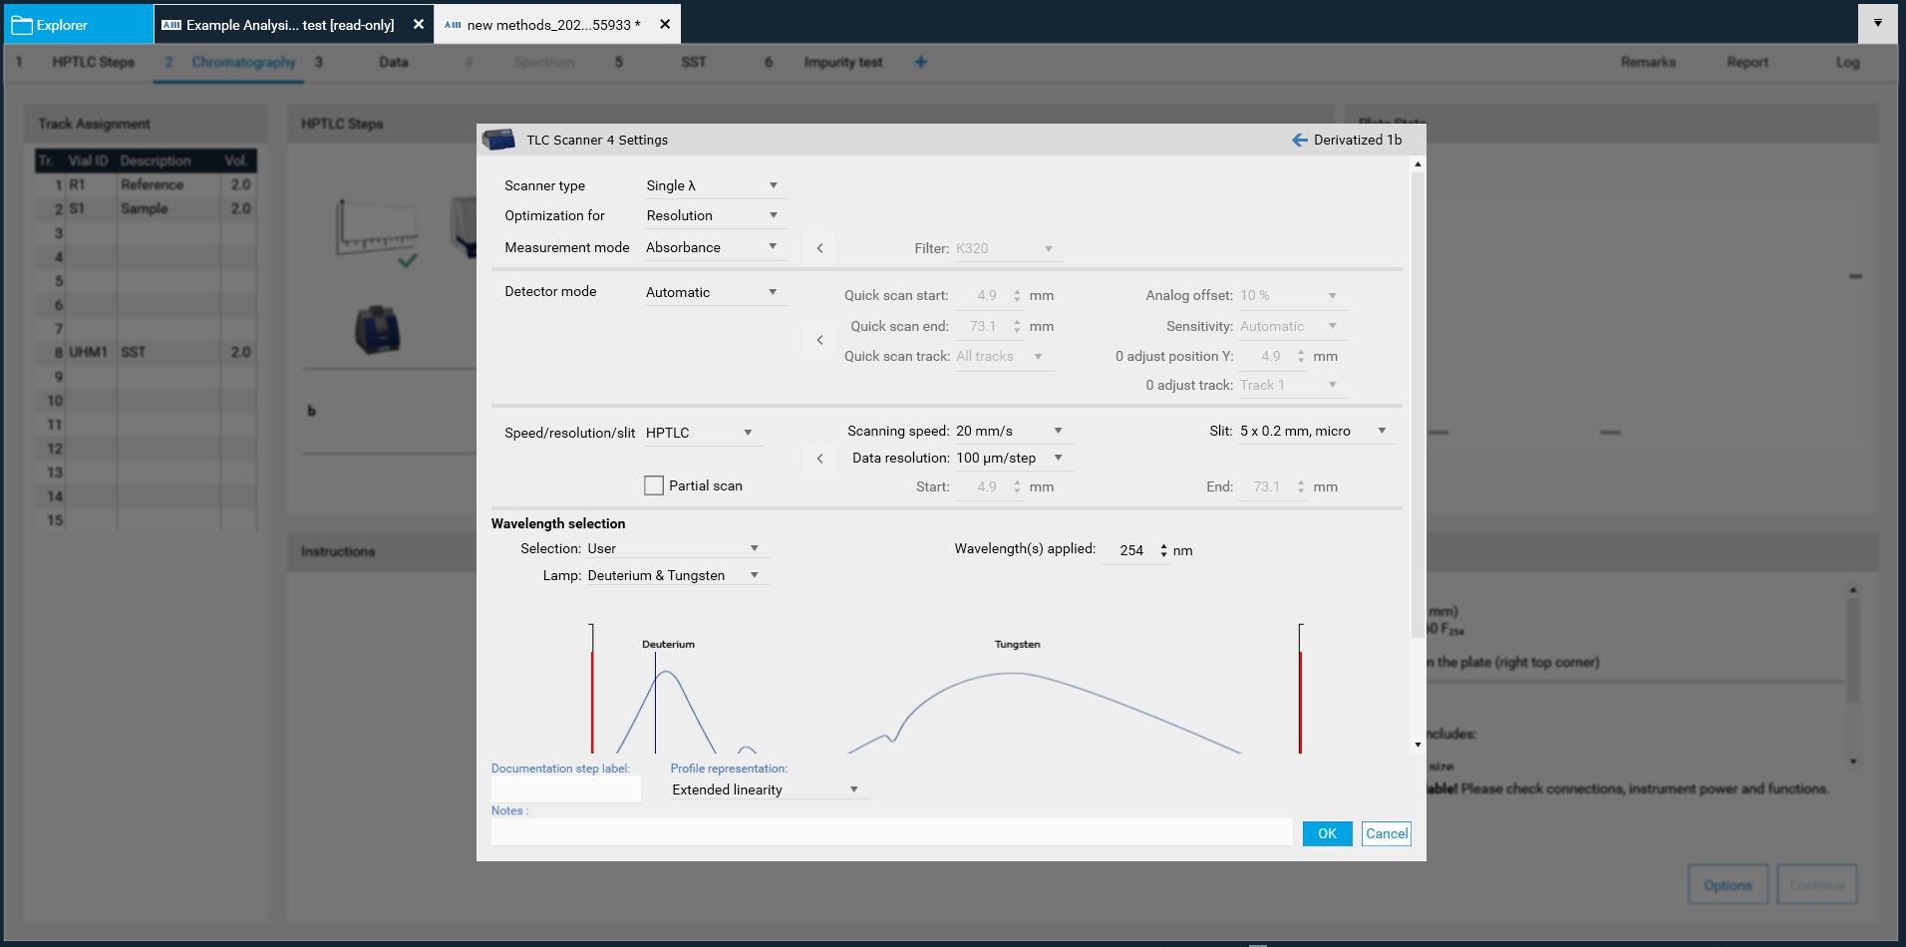Open the Explorer tab
Screen dimensions: 1906x947
point(62,25)
